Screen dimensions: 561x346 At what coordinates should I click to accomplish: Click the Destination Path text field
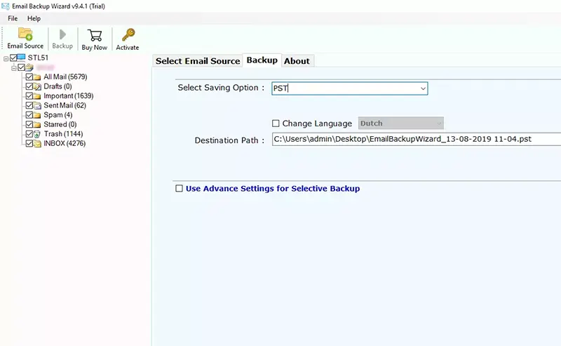(415, 140)
